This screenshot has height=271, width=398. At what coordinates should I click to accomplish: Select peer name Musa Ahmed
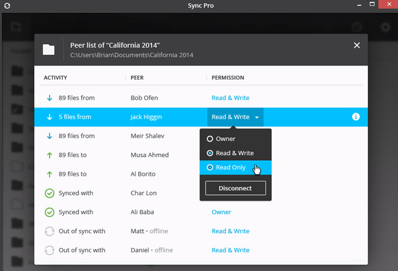150,155
